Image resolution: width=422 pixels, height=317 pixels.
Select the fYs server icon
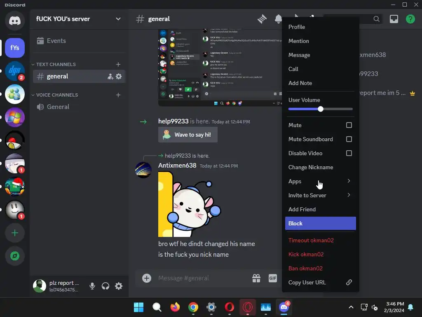15,48
